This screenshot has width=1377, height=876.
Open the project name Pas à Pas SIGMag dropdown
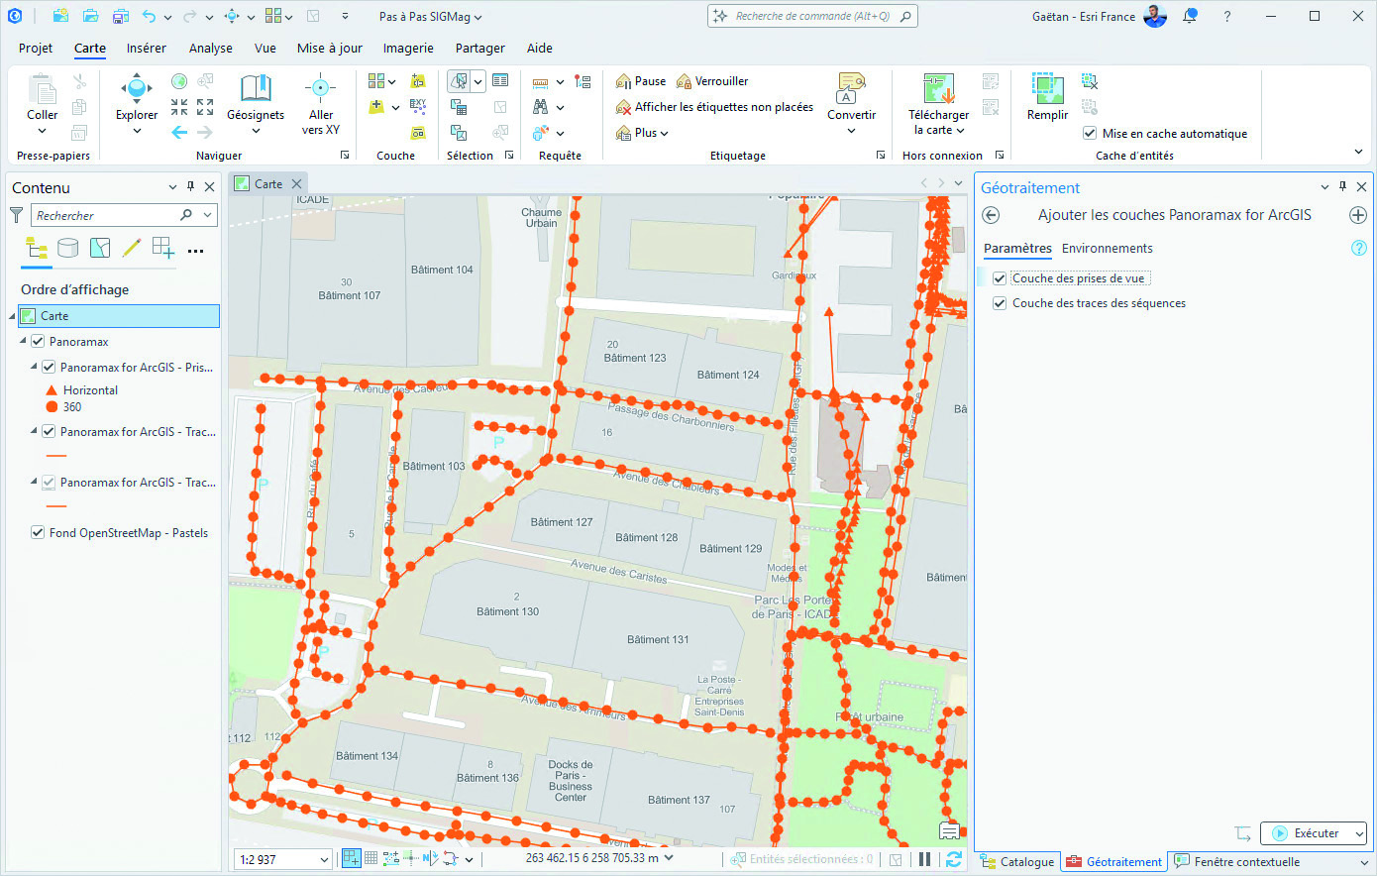[431, 17]
